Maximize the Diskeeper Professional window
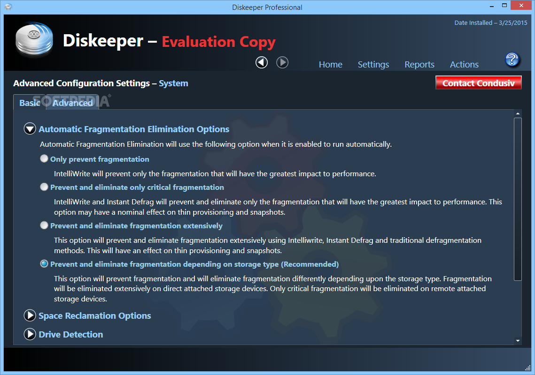This screenshot has width=535, height=375. [x=504, y=6]
